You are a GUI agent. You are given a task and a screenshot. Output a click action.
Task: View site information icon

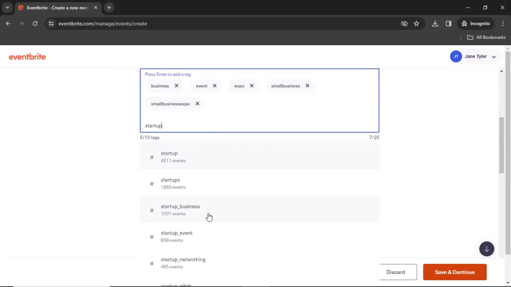(51, 24)
